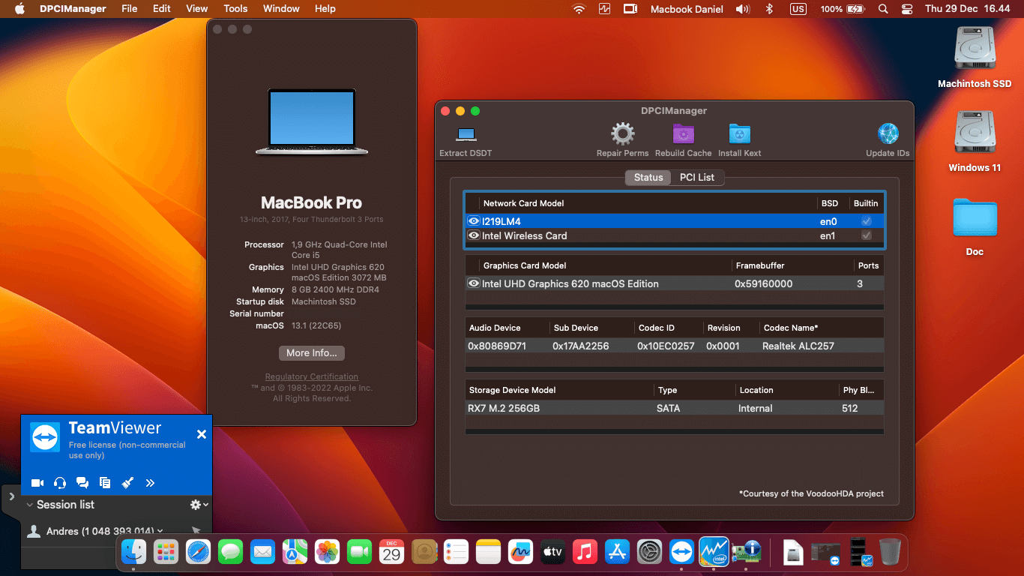Open the File menu
This screenshot has height=576, width=1024.
[x=130, y=9]
